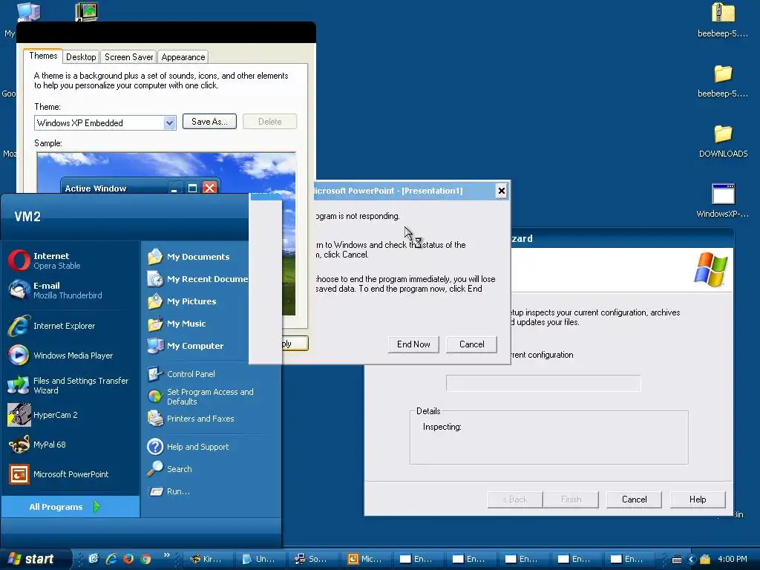Expand quick launch overflow chevron
760x570 pixels.
[167, 555]
